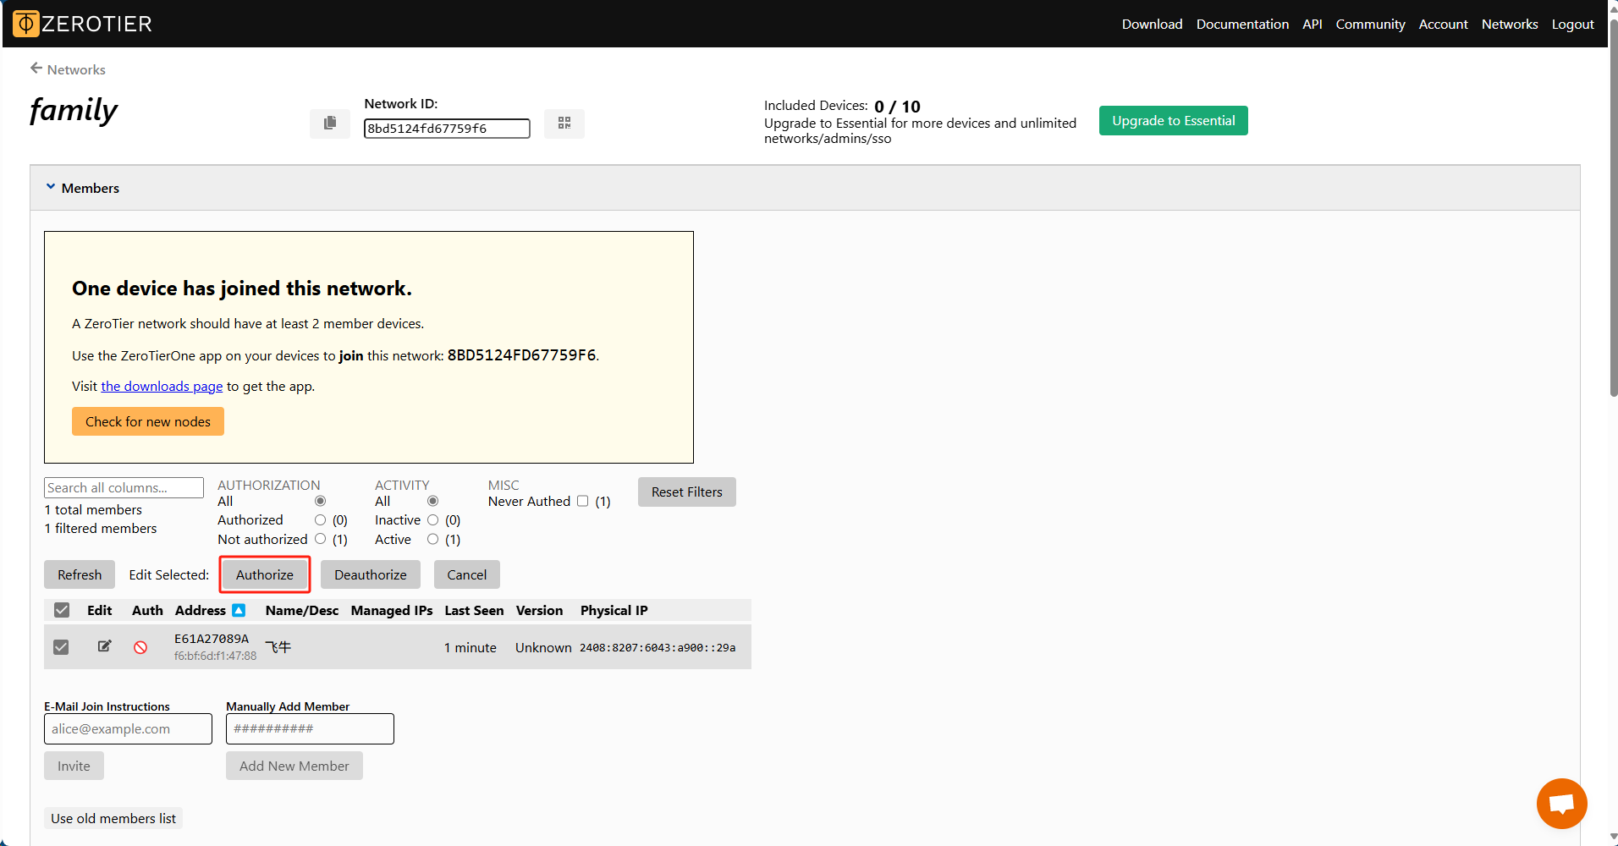1618x846 pixels.
Task: Toggle the select-all members checkbox
Action: pyautogui.click(x=62, y=610)
